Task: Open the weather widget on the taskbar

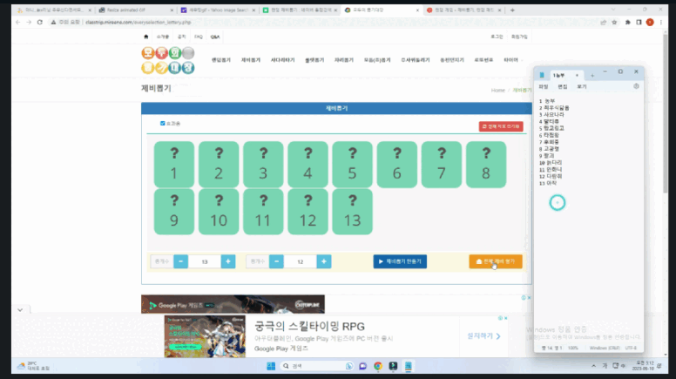Action: click(x=33, y=366)
